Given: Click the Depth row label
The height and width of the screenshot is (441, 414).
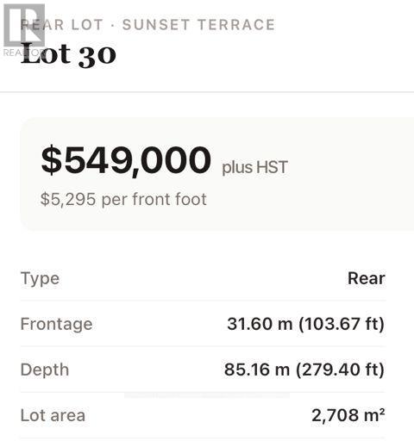Looking at the screenshot, I should [45, 370].
